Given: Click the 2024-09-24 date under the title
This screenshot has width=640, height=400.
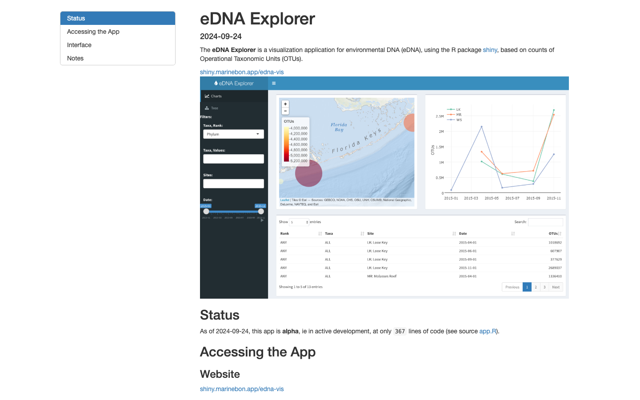Looking at the screenshot, I should point(221,36).
